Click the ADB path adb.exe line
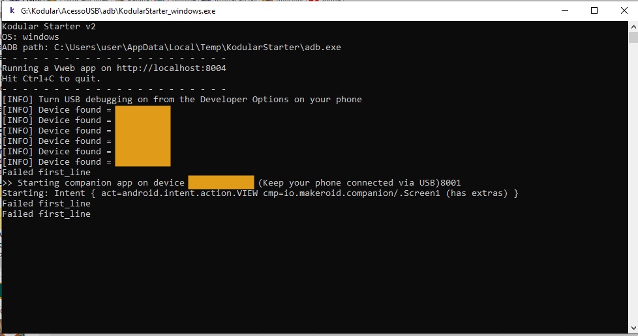The image size is (638, 336). (x=172, y=47)
